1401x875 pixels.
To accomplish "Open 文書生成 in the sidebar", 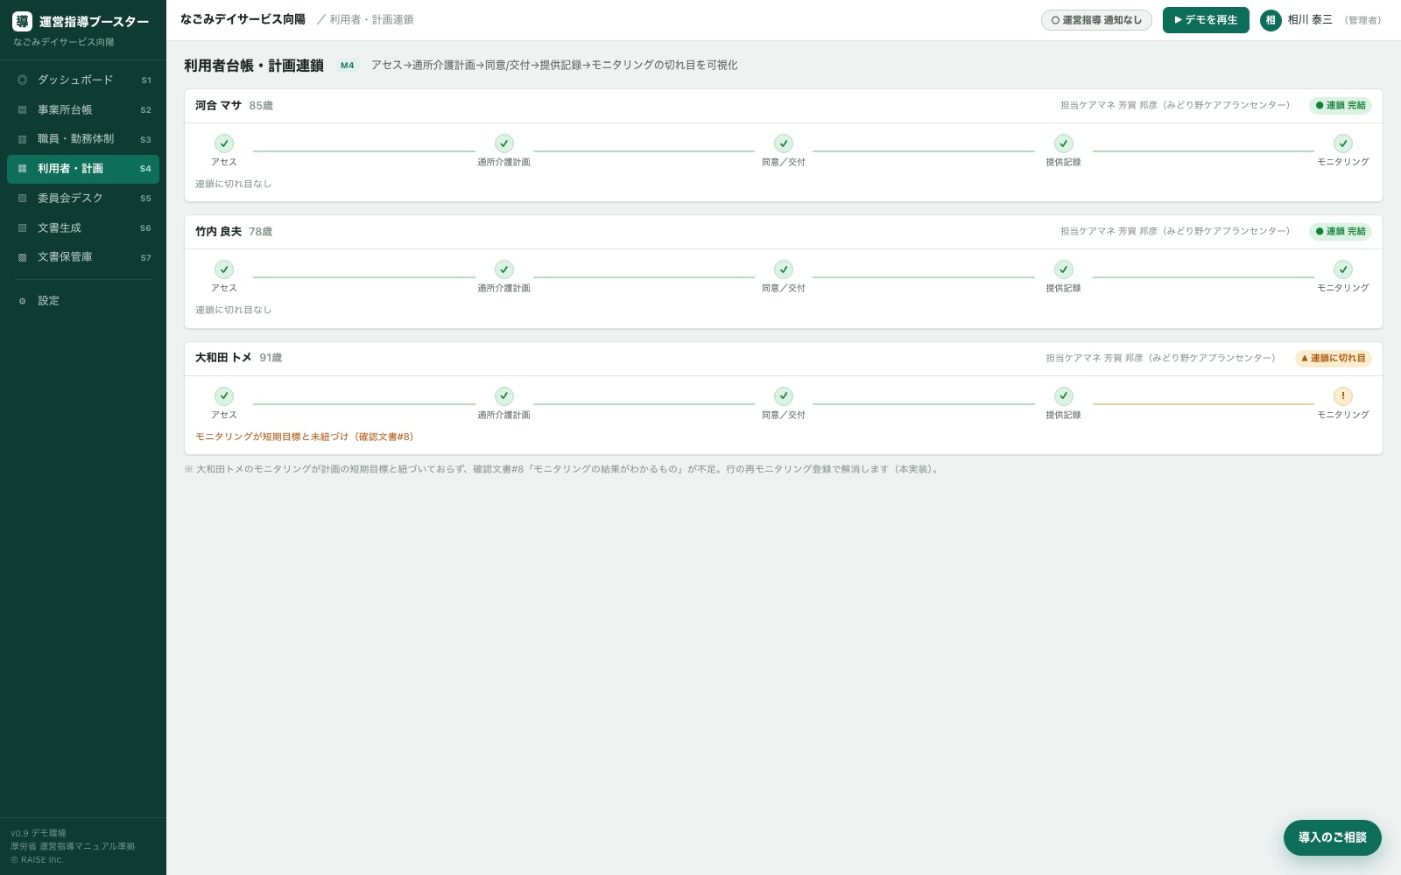I will 83,227.
